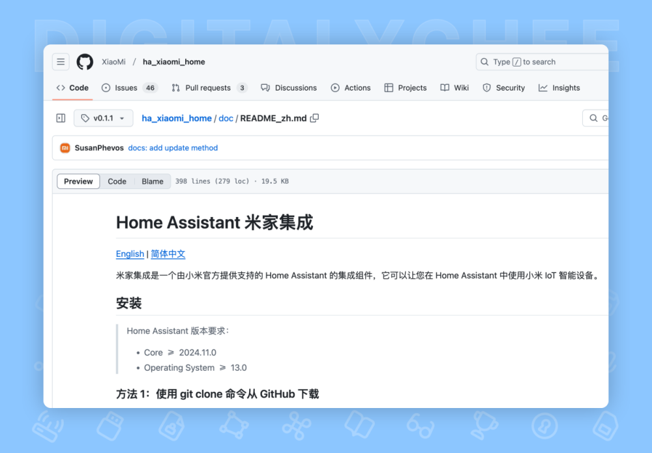The image size is (652, 453).
Task: Click the Core ≥ 2024.11.0 requirement
Action: pos(180,353)
